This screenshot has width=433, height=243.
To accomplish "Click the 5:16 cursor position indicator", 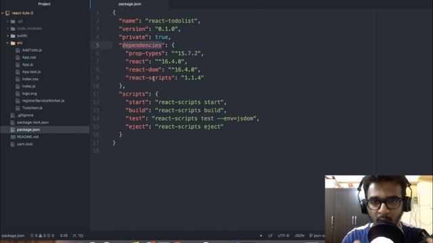I will [64, 236].
